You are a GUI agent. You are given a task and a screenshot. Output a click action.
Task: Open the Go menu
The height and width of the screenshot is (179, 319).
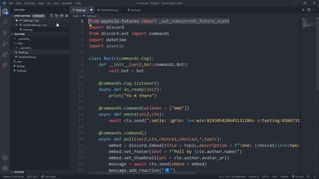[x=49, y=3]
